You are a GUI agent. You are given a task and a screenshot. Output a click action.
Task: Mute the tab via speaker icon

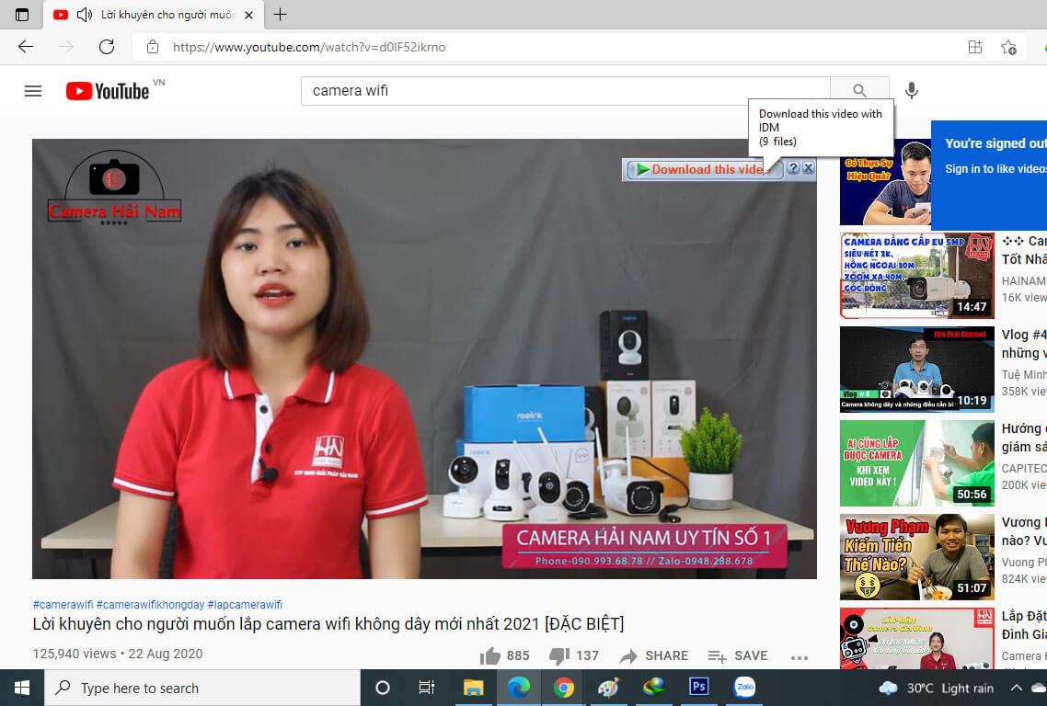(x=84, y=15)
